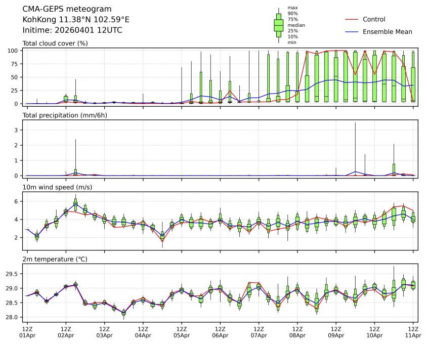Click the KohKong location coordinates text
The height and width of the screenshot is (344, 427).
coord(76,20)
